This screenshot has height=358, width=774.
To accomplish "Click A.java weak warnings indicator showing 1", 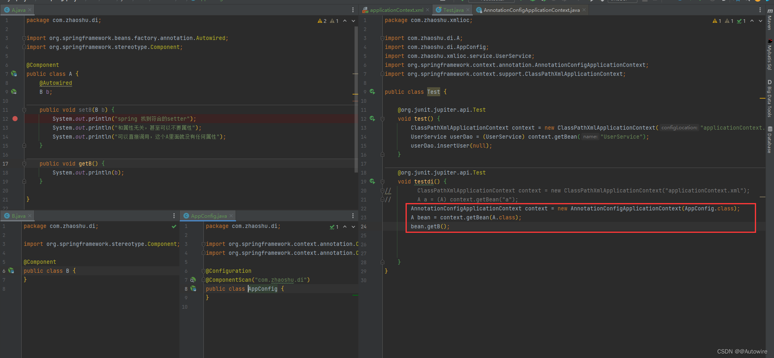I will (334, 21).
